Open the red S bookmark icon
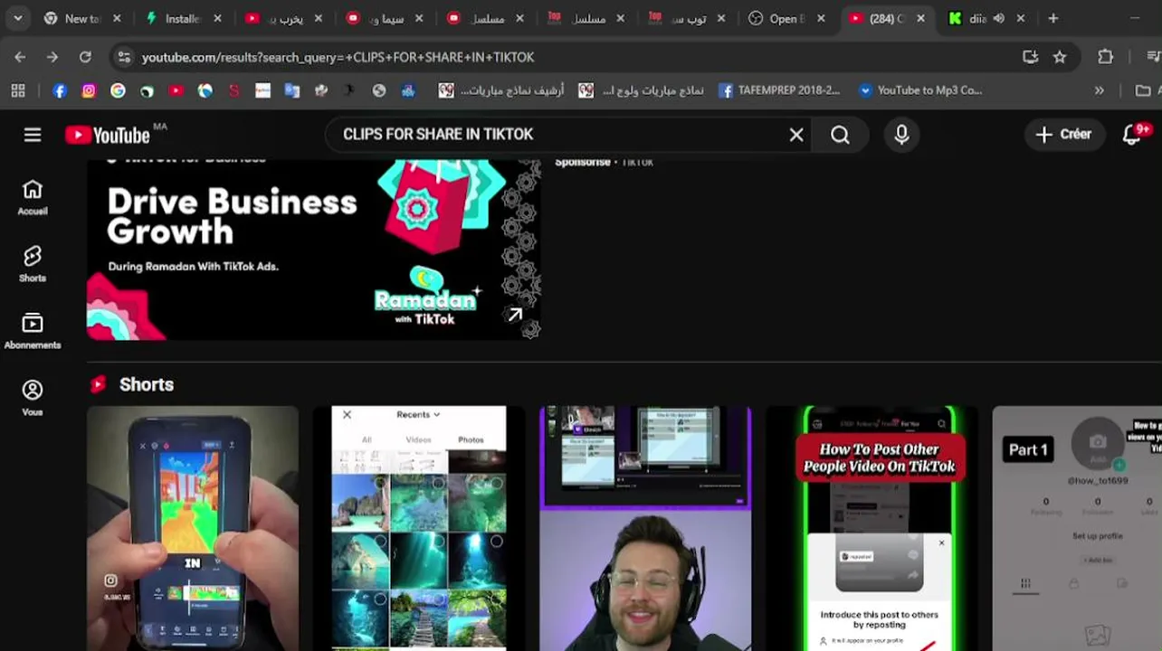1162x651 pixels. click(234, 90)
